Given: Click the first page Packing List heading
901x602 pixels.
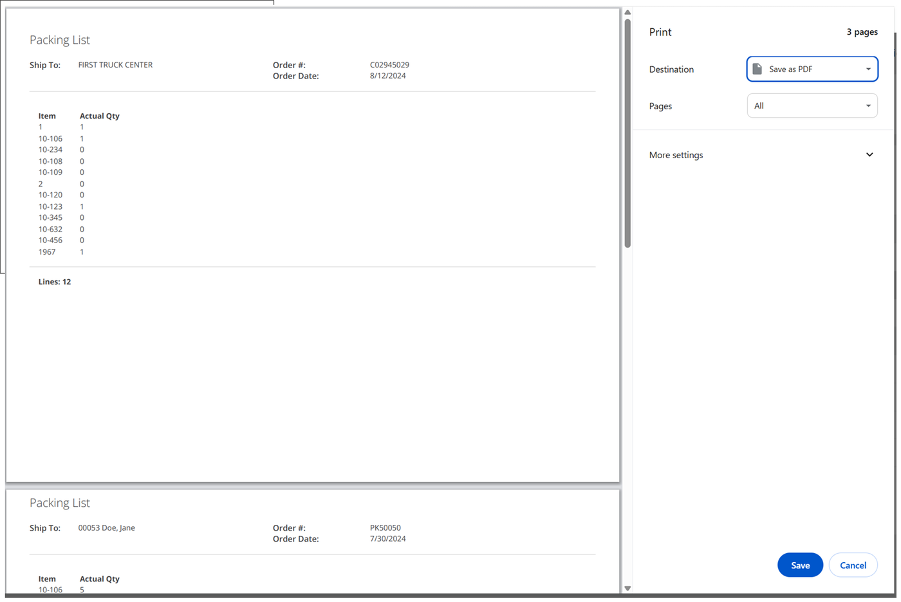Looking at the screenshot, I should click(60, 40).
